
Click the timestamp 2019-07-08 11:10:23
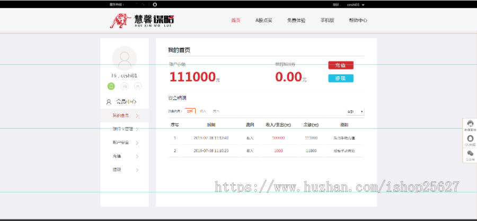click(x=211, y=151)
